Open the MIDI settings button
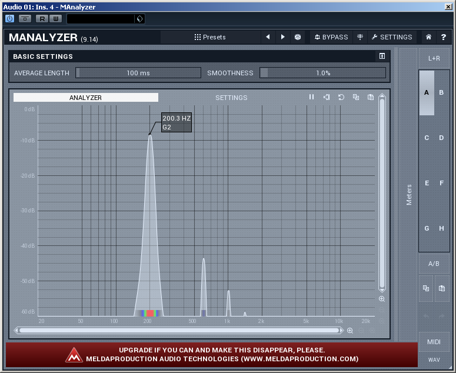The height and width of the screenshot is (373, 456). (434, 342)
